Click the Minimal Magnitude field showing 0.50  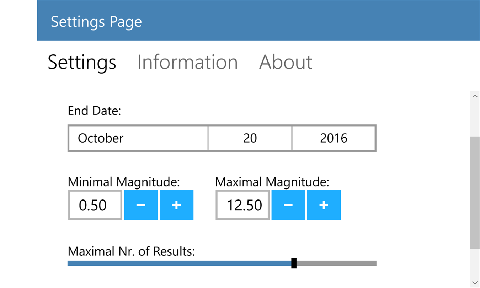pos(95,205)
